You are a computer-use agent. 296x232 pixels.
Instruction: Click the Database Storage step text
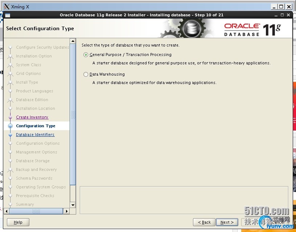click(33, 161)
